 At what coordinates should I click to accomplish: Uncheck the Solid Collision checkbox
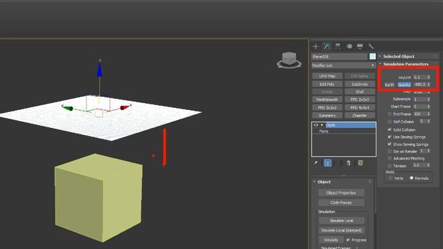coord(390,129)
